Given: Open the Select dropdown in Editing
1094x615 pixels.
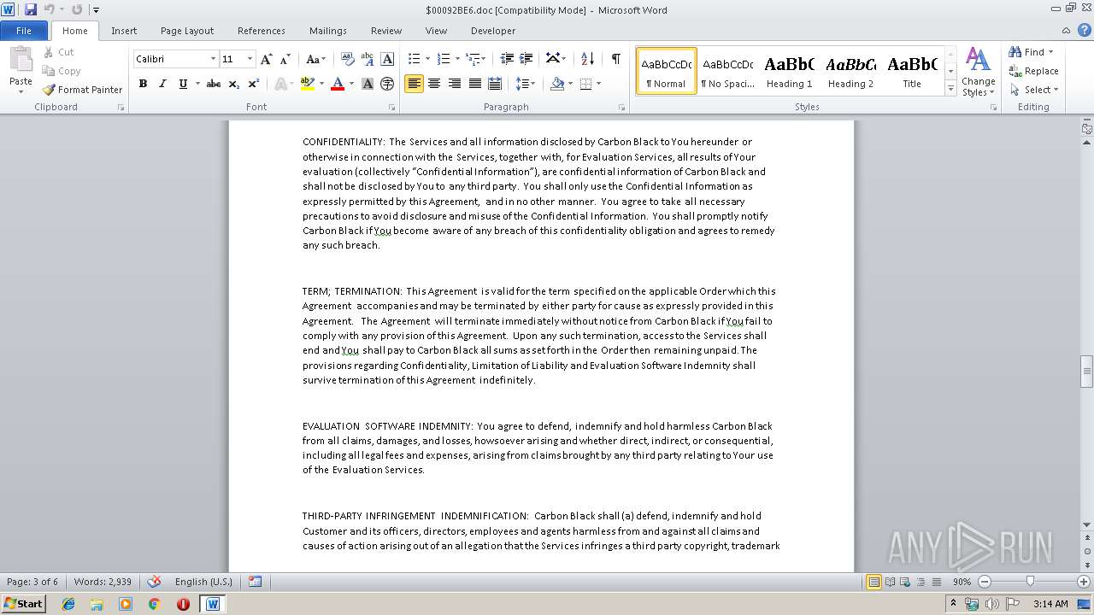Looking at the screenshot, I should pyautogui.click(x=1034, y=90).
